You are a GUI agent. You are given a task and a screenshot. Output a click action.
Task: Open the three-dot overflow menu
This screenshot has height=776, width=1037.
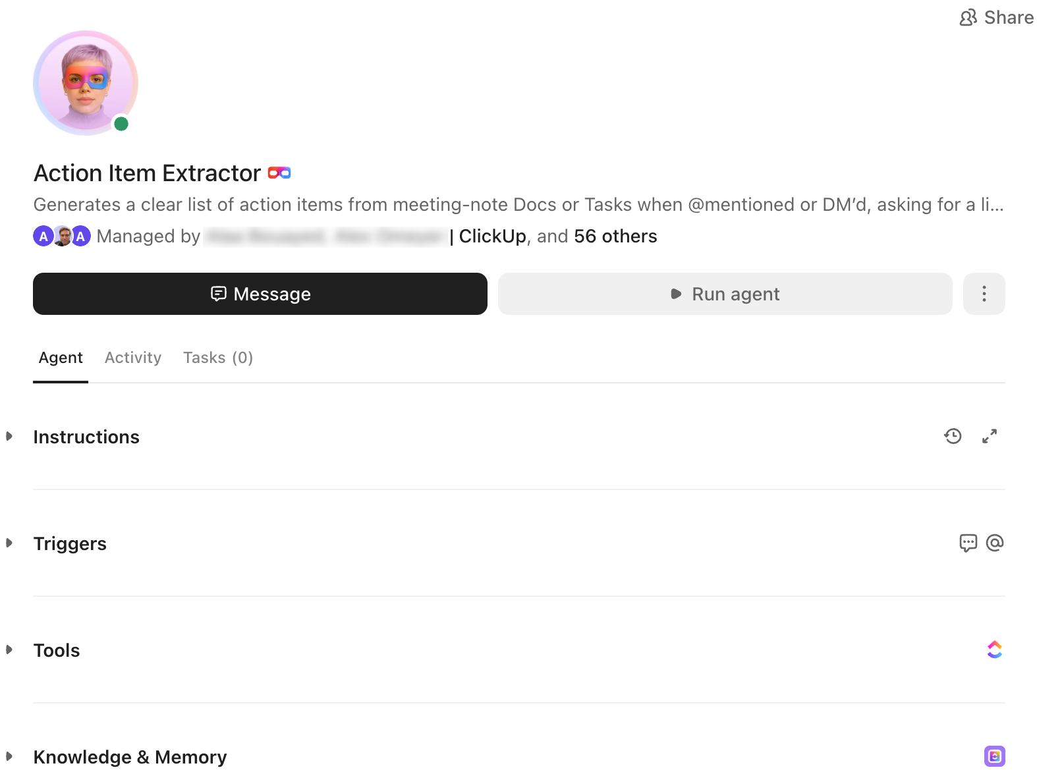[x=984, y=294]
